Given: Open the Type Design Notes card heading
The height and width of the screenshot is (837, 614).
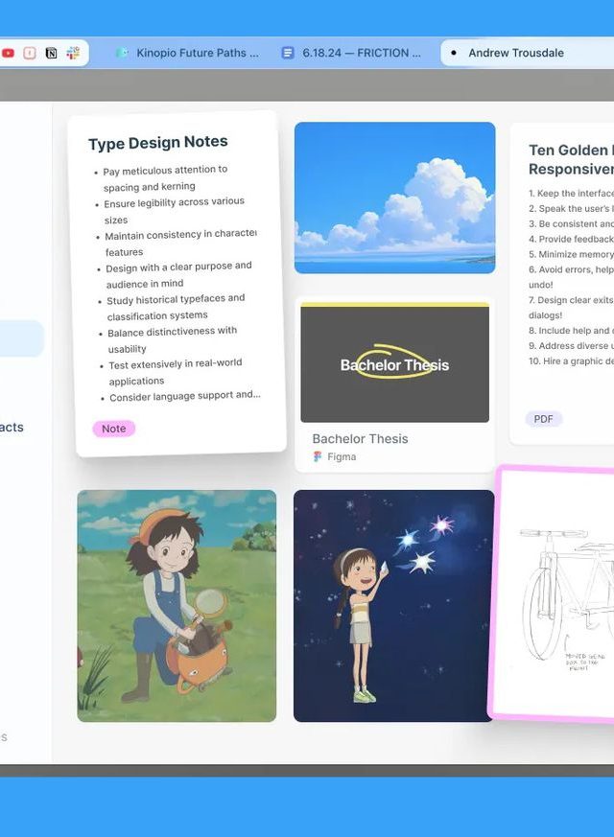Looking at the screenshot, I should (x=158, y=143).
